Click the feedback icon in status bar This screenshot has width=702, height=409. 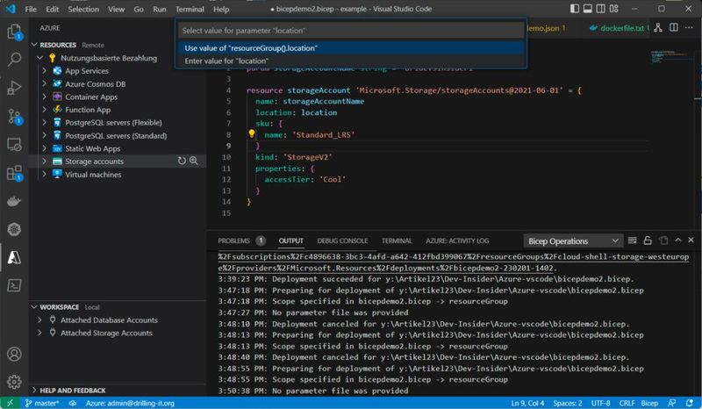(x=672, y=403)
